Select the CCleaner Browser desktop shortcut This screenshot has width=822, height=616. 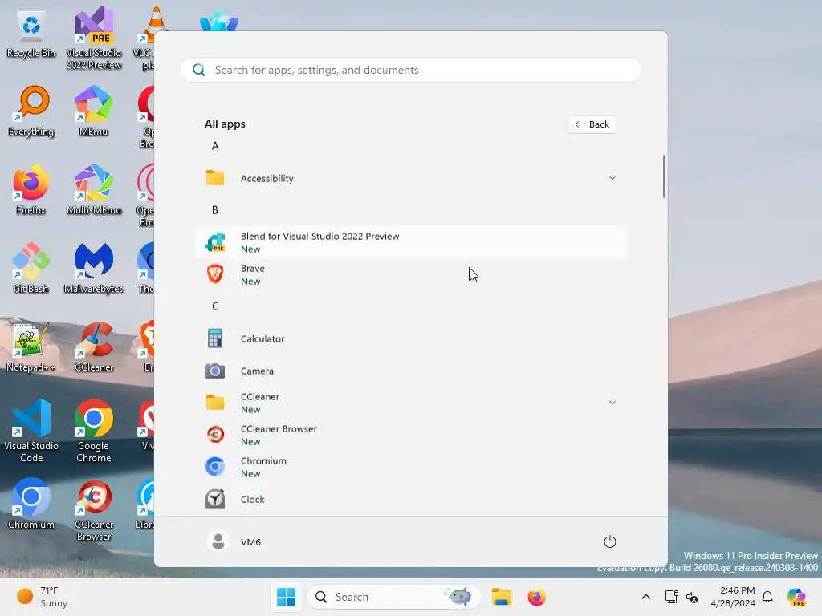tap(93, 509)
